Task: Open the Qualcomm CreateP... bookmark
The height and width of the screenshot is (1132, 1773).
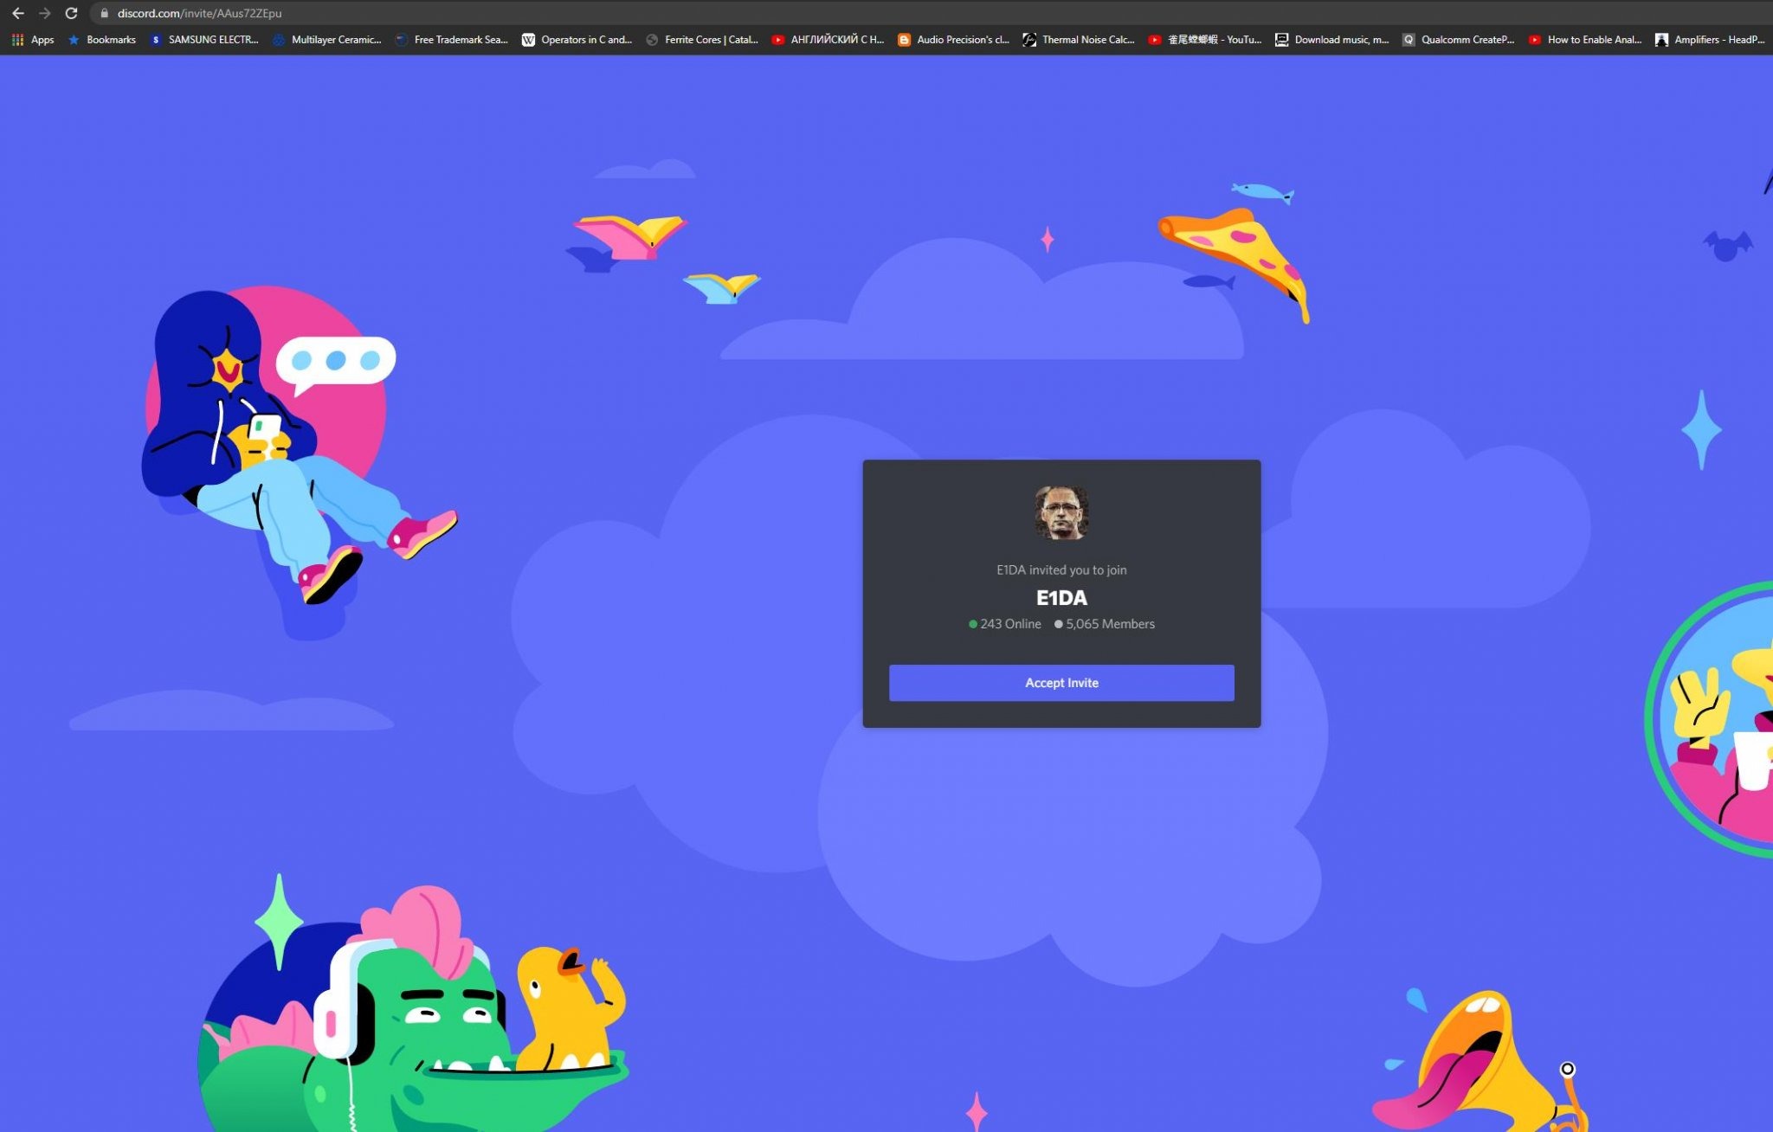Action: click(1458, 40)
